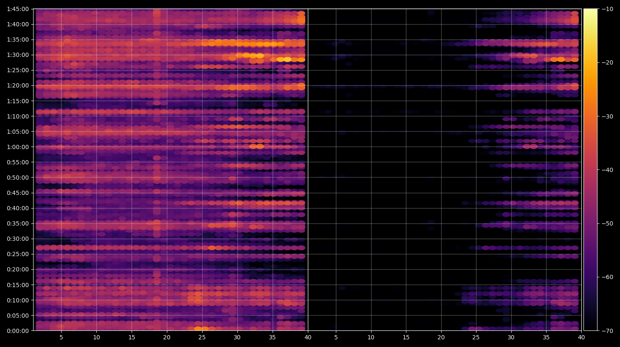Click the 1:05:00 time axis label
Viewport: 620px width, 347px height.
pos(18,132)
